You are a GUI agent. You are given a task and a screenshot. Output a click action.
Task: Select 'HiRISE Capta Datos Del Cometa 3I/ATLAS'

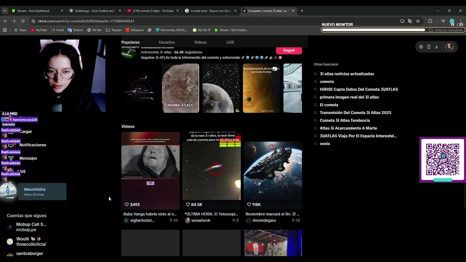point(359,90)
